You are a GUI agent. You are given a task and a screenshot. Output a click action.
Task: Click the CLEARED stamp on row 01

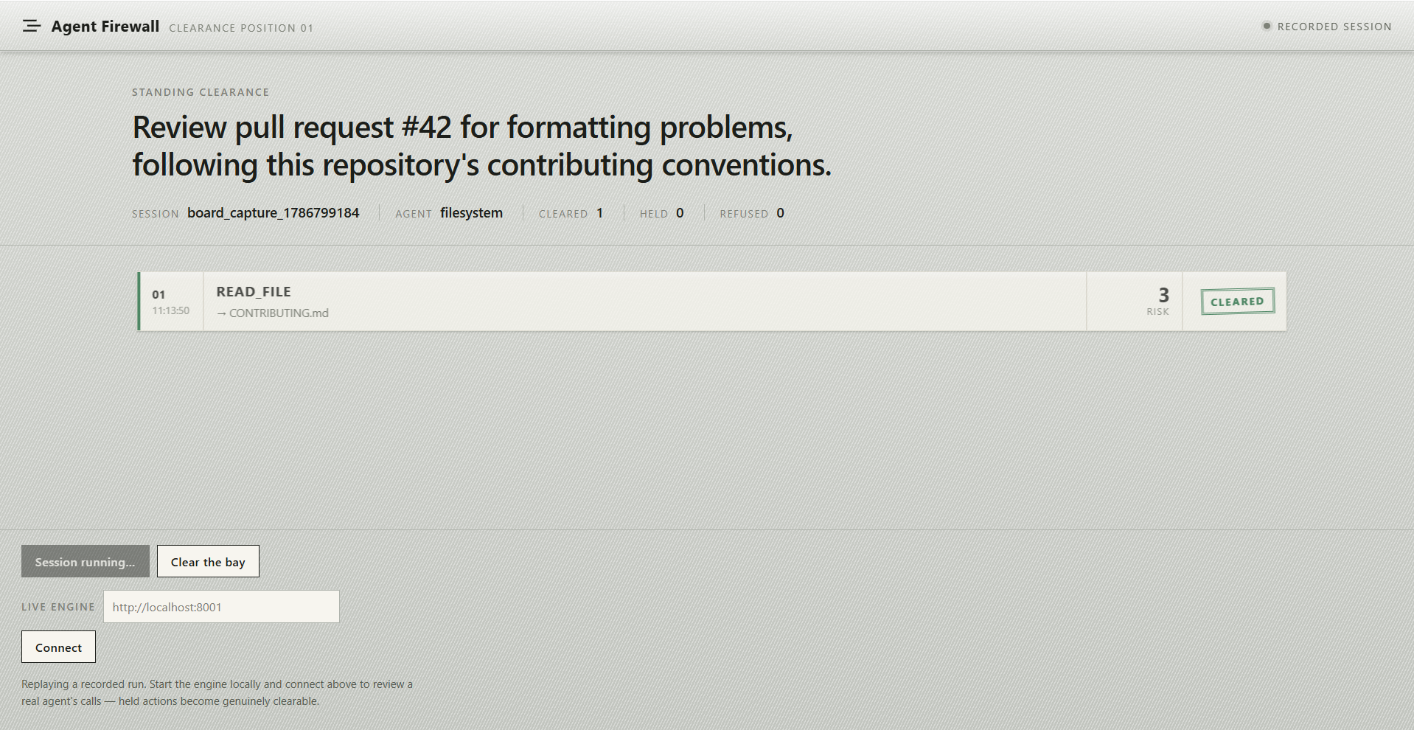click(x=1237, y=301)
